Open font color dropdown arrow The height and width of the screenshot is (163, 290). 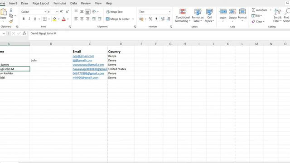click(68, 19)
